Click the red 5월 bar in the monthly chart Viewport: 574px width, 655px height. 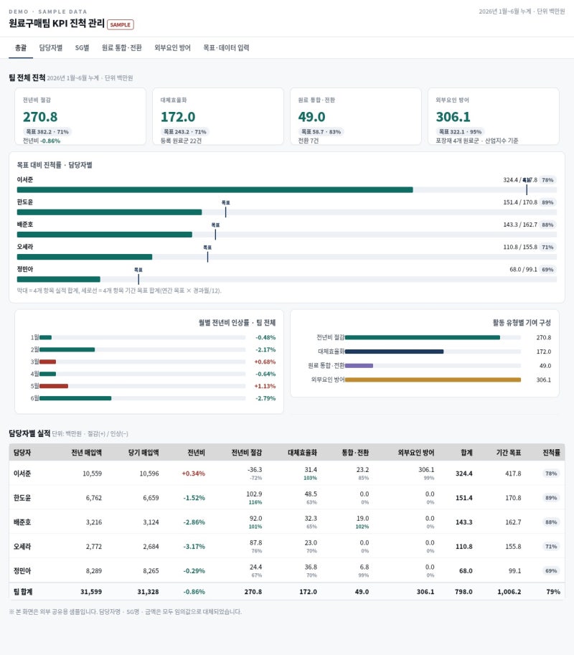pyautogui.click(x=54, y=386)
